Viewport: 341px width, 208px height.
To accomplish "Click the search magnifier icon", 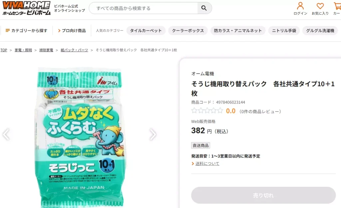I will (x=204, y=8).
